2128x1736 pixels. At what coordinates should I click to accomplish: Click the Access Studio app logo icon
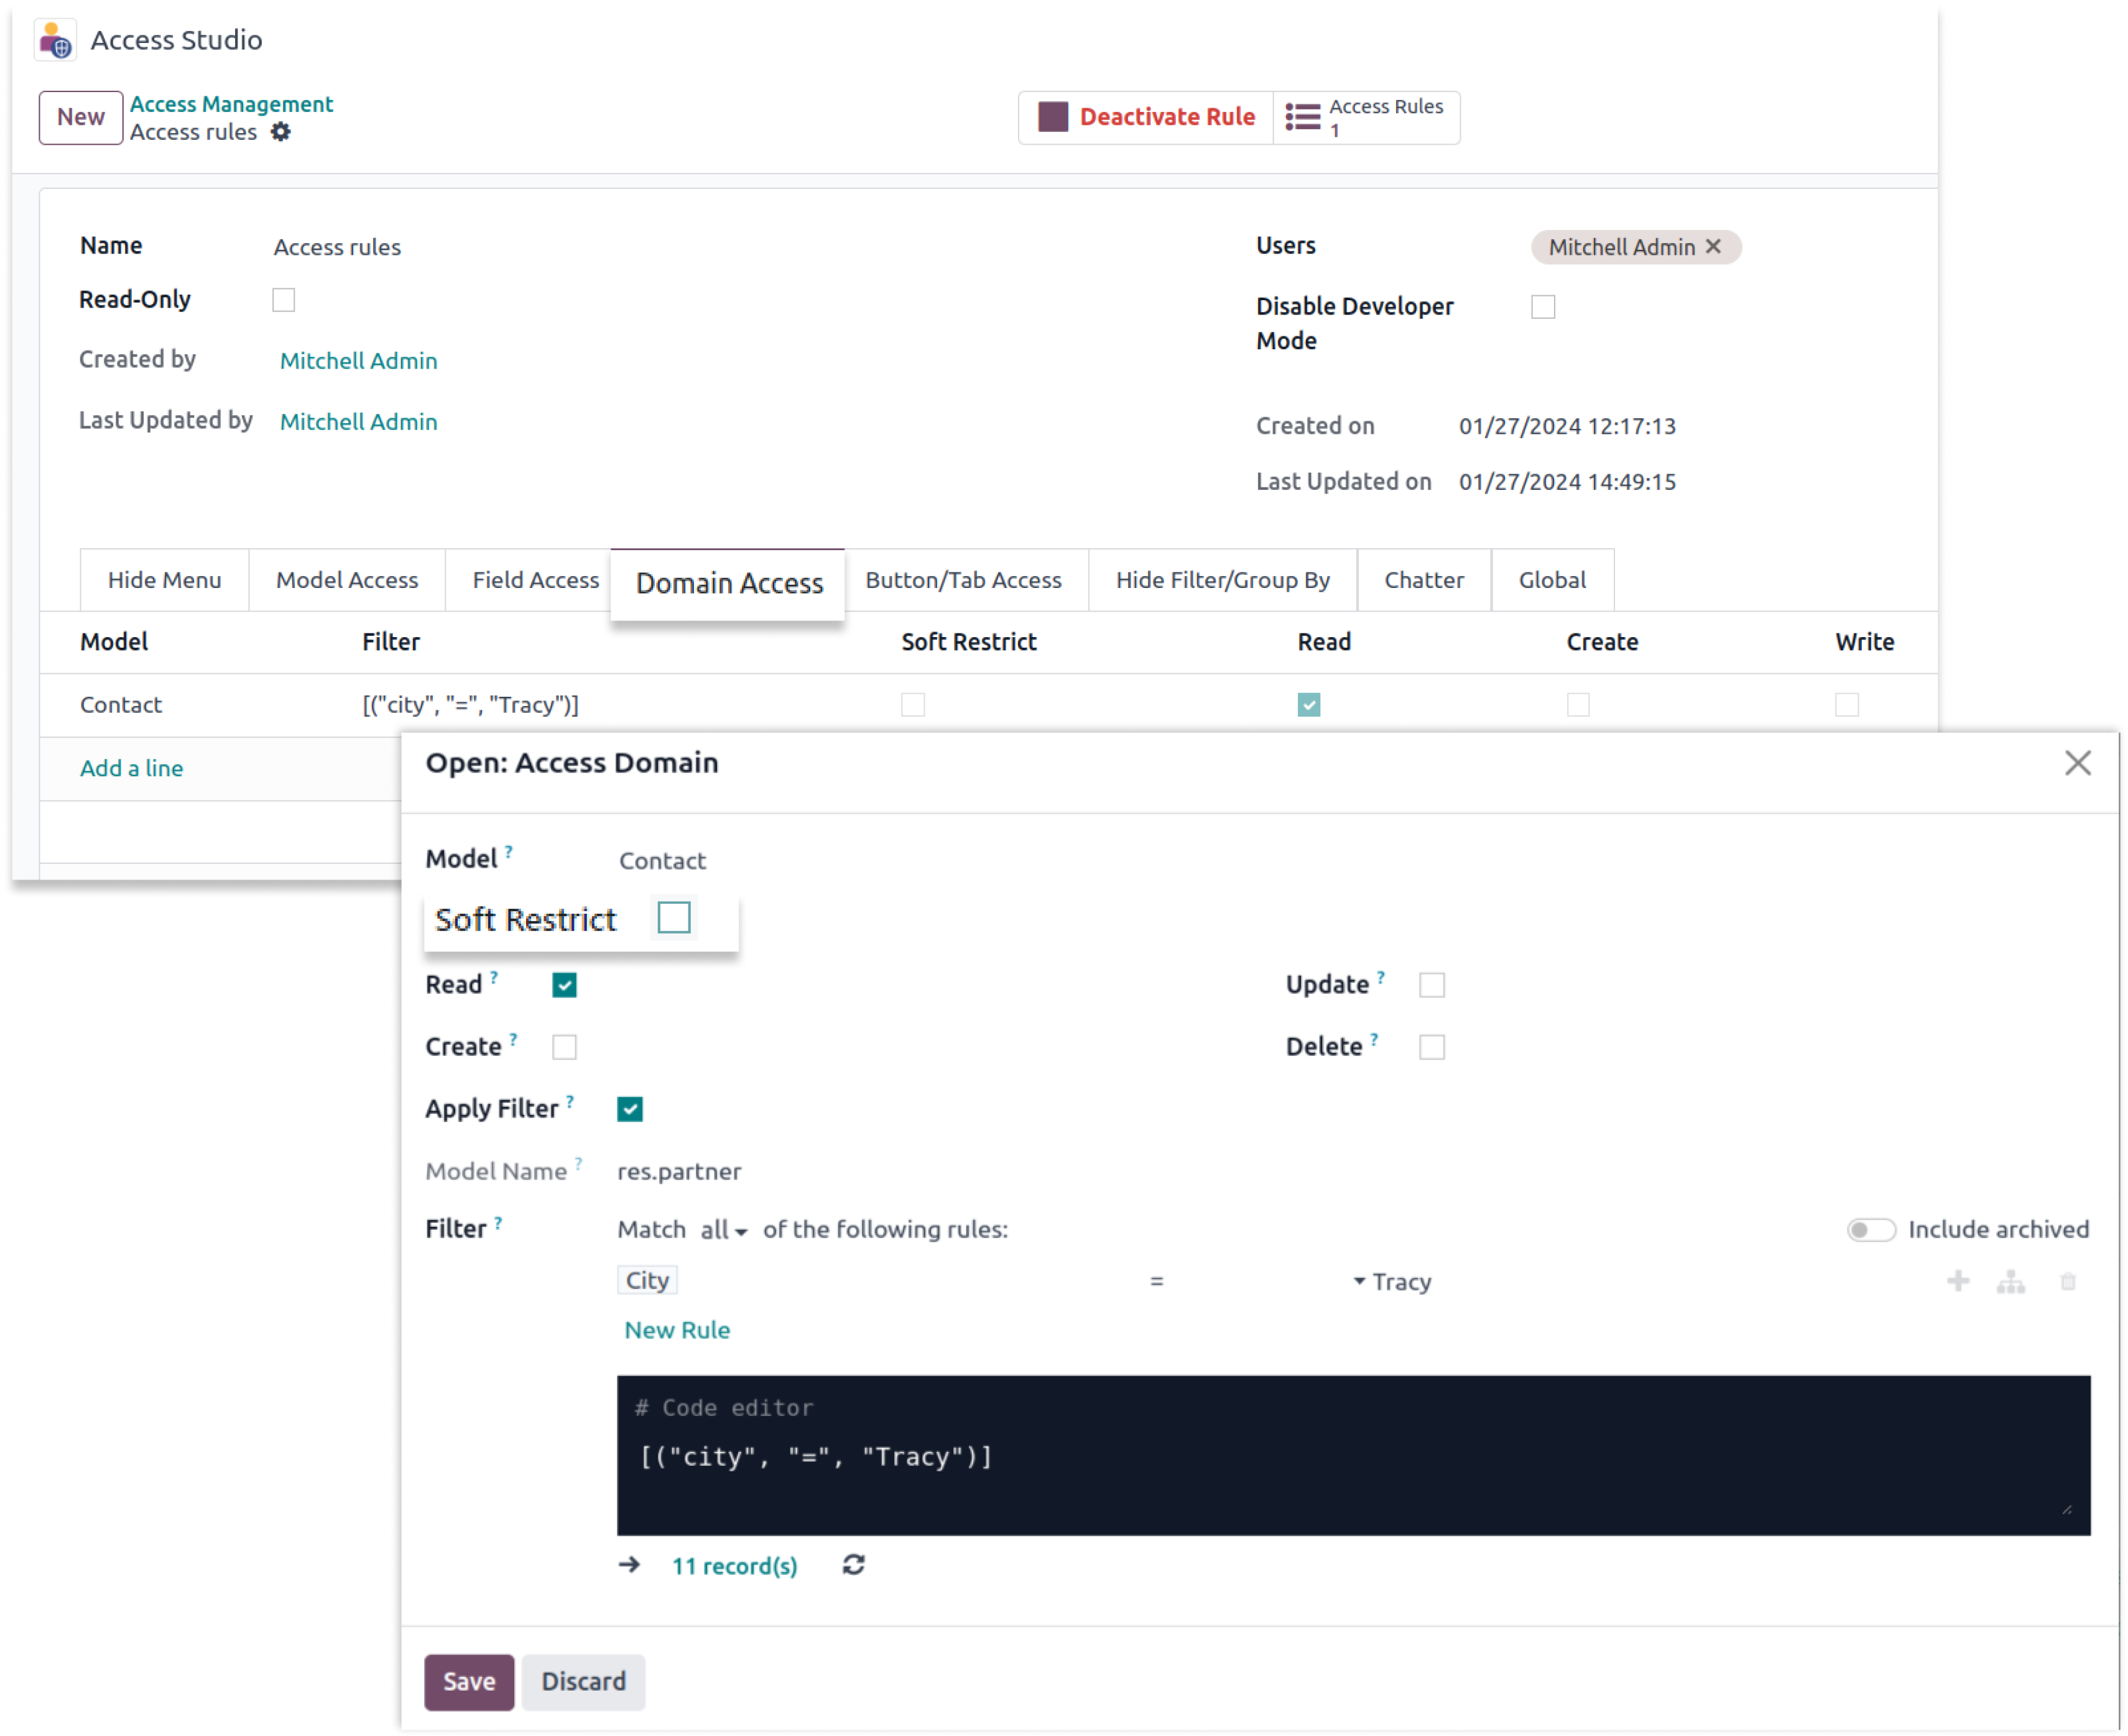pos(55,41)
